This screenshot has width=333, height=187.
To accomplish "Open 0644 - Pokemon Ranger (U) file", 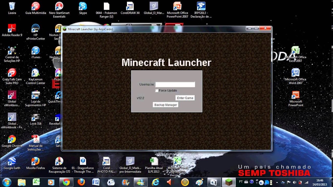I will pyautogui.click(x=106, y=10).
